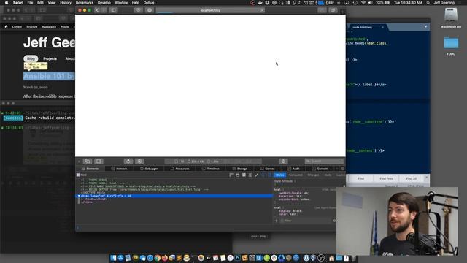The height and width of the screenshot is (263, 467).
Task: Click the styles Filter field
Action: click(x=305, y=221)
